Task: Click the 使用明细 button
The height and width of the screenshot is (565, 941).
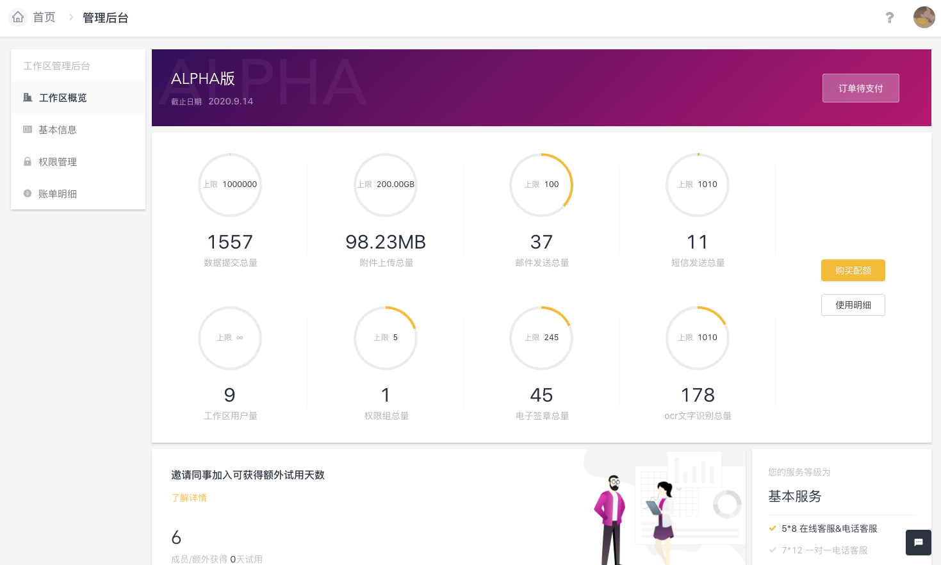Action: tap(853, 305)
